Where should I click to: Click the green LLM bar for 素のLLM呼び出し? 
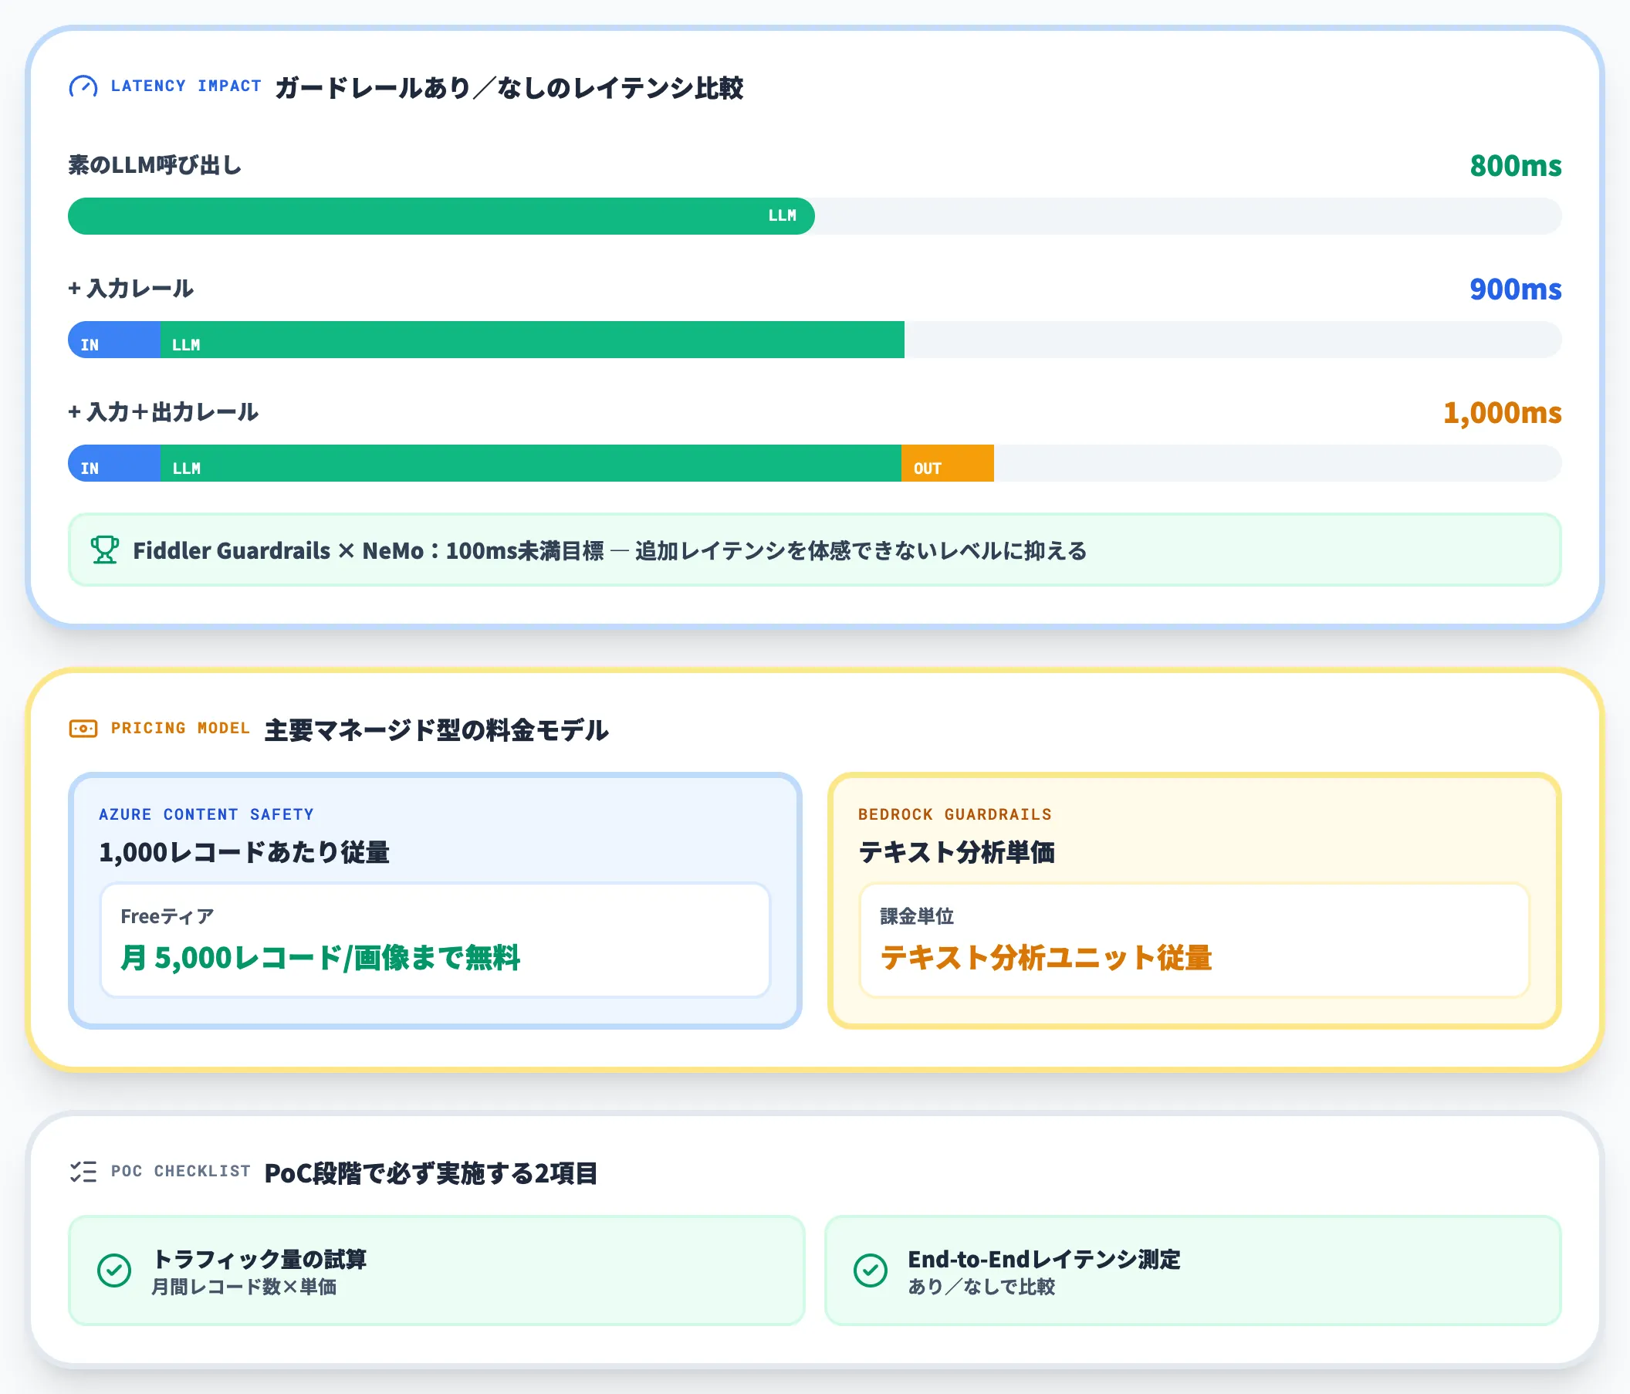(x=441, y=216)
